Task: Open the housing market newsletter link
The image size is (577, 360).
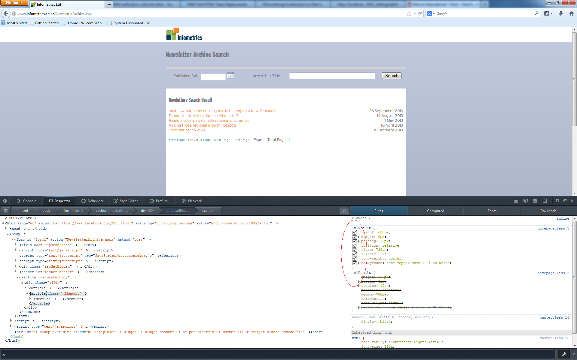Action: [222, 111]
